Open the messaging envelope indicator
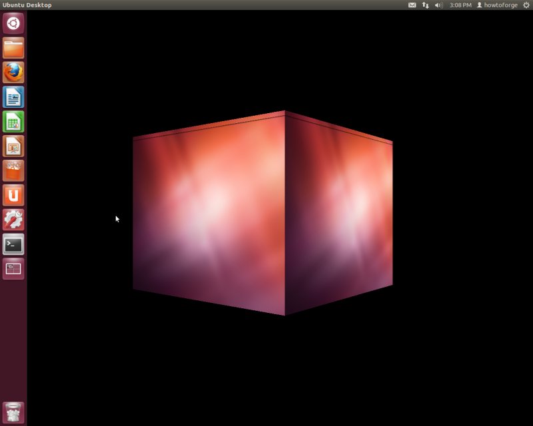Viewport: 533px width, 426px height. (412, 5)
